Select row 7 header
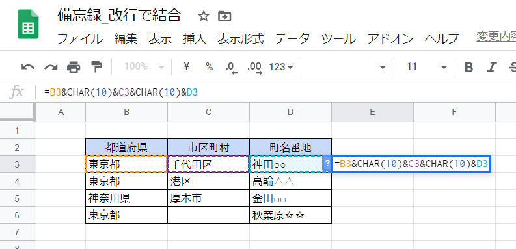This screenshot has width=516, height=249. [18, 232]
